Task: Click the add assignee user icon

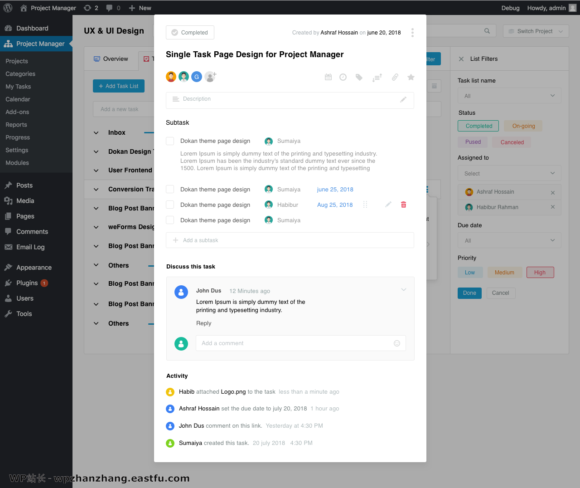Action: click(x=210, y=77)
